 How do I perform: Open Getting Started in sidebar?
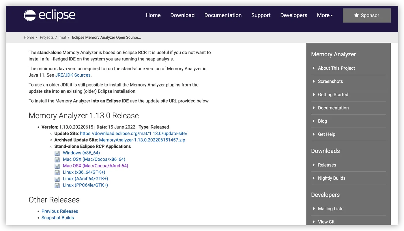click(x=333, y=95)
